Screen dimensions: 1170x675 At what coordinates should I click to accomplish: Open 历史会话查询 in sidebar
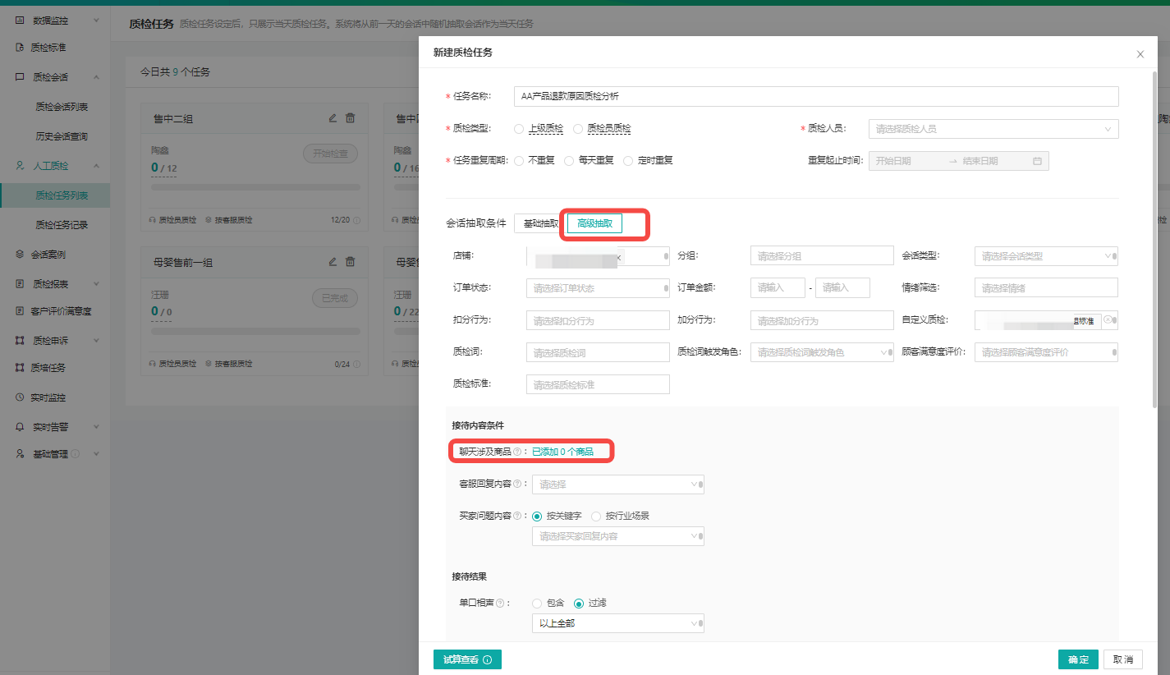[x=62, y=136]
